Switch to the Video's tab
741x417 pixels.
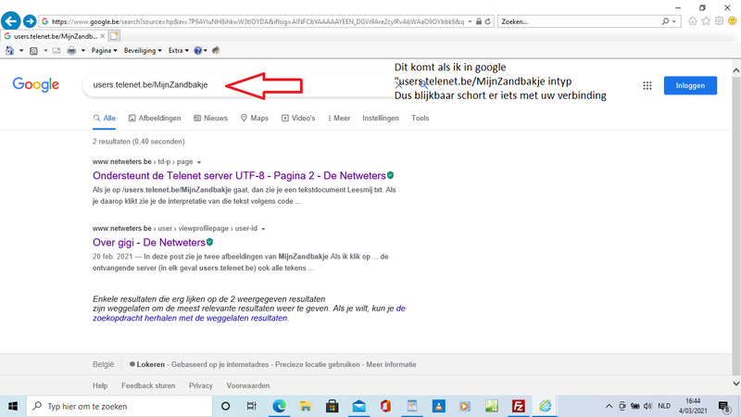[x=298, y=119]
